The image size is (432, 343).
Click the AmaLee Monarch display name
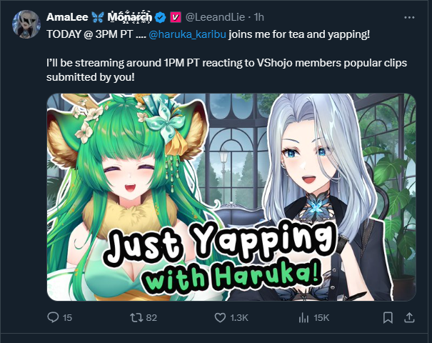99,17
